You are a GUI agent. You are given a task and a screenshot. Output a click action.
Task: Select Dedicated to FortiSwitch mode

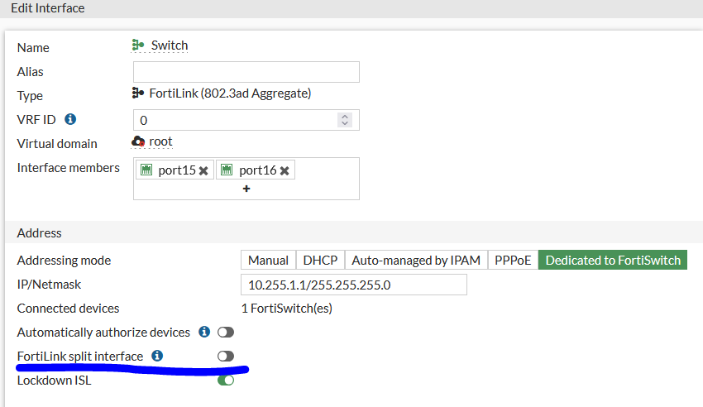point(613,260)
